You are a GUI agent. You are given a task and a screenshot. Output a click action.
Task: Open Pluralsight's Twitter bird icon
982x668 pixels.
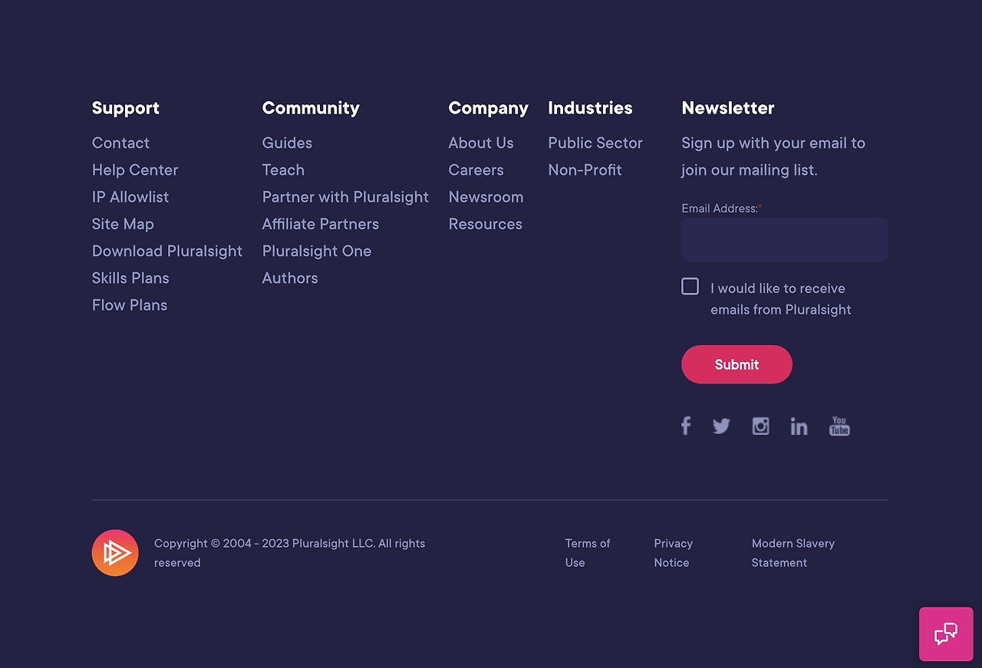(721, 426)
